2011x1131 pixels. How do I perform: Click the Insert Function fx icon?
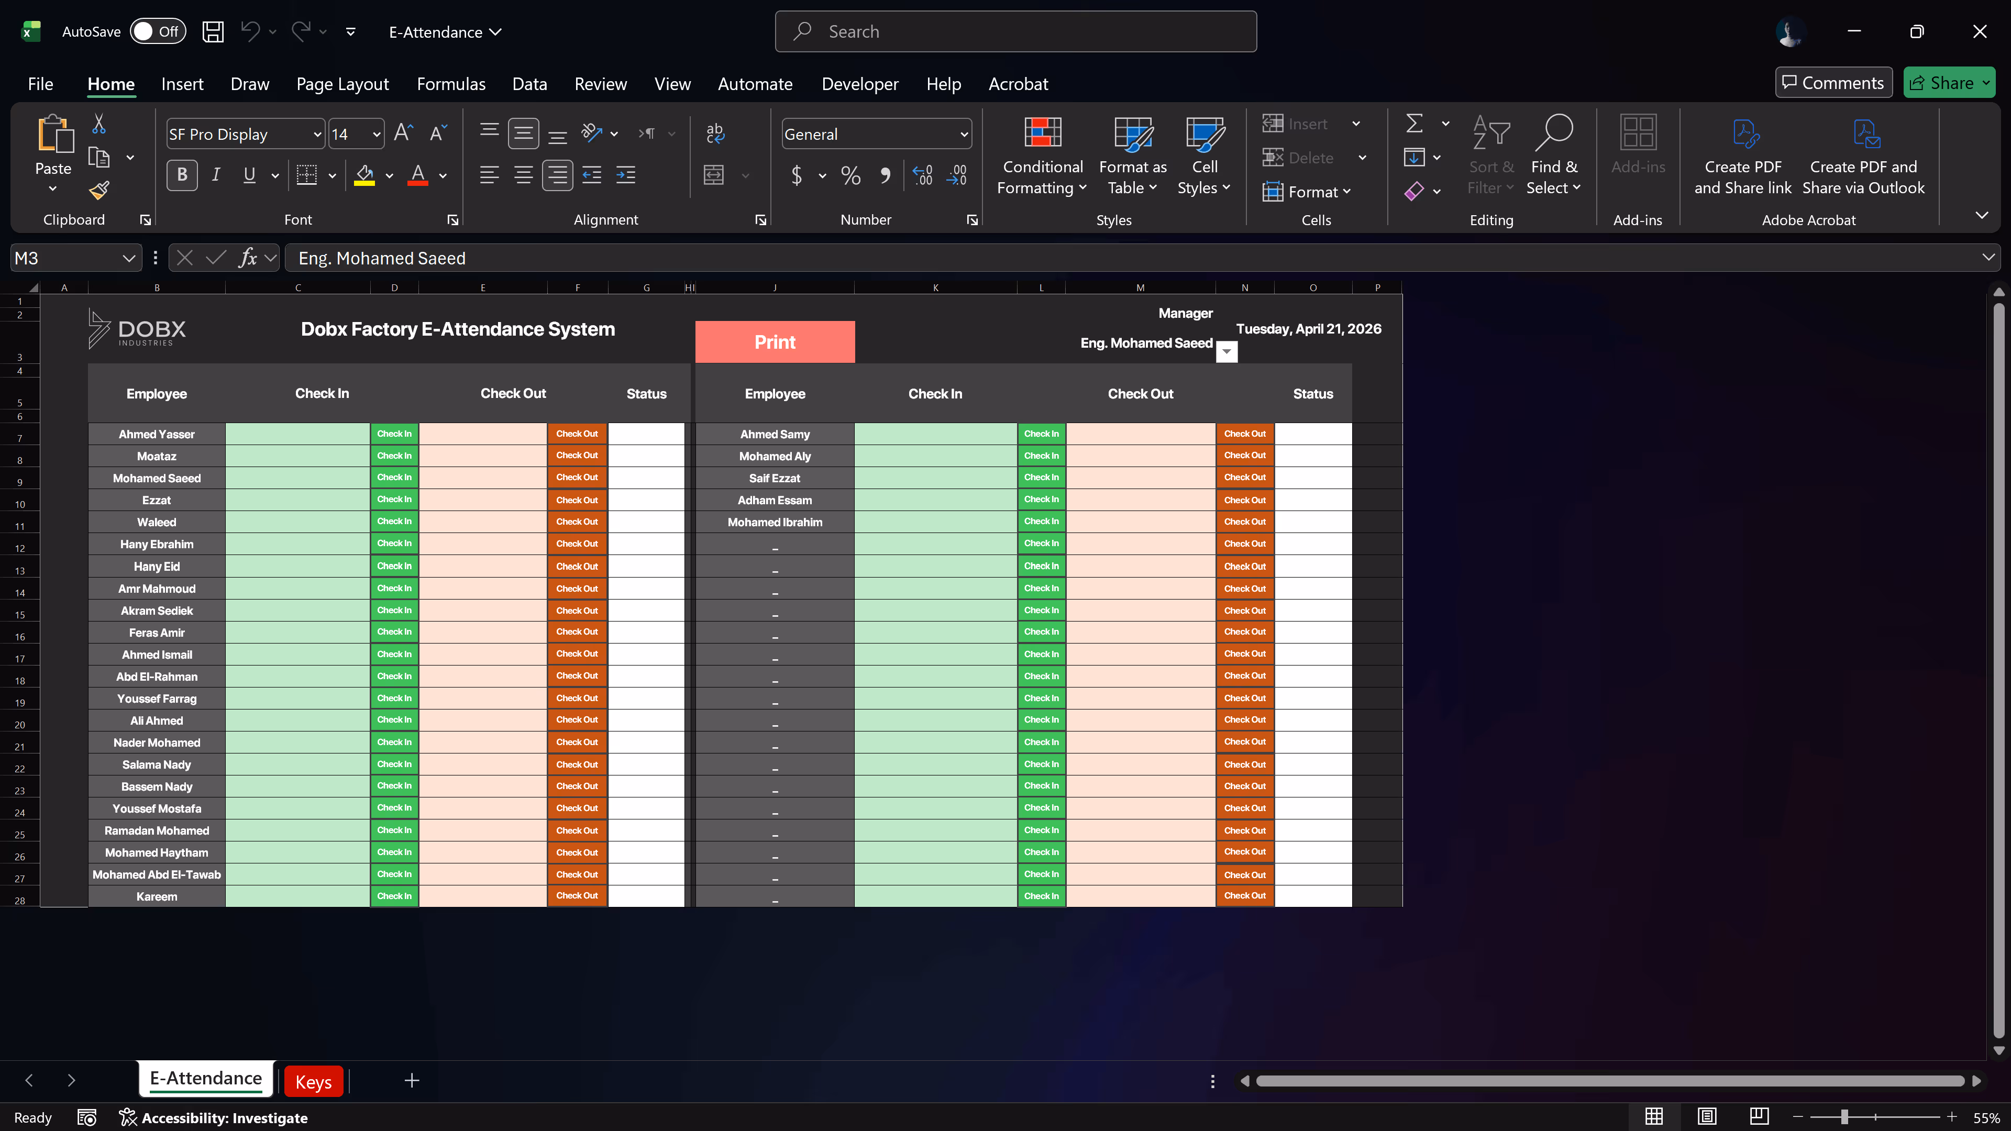click(x=248, y=258)
